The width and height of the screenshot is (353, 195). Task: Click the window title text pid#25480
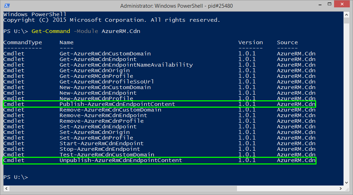[x=220, y=6]
